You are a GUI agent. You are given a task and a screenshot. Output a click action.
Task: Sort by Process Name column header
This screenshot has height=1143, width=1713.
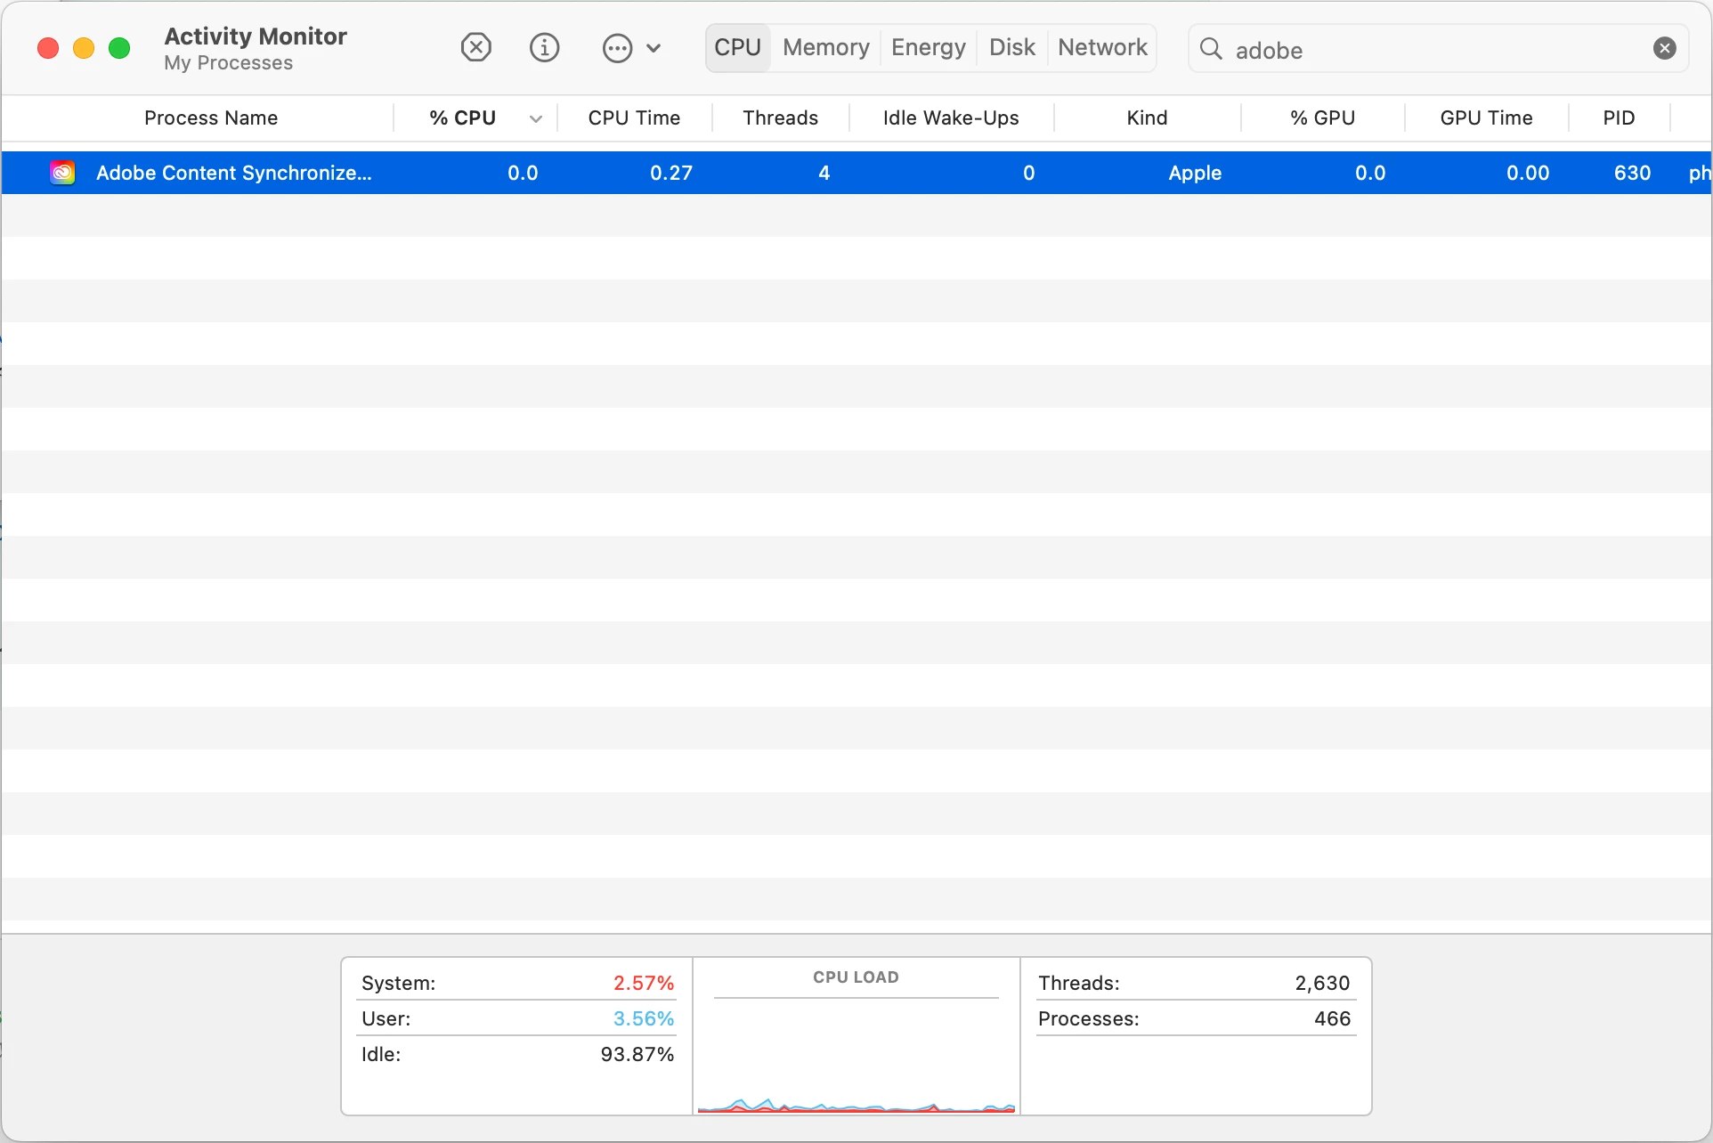click(x=211, y=118)
